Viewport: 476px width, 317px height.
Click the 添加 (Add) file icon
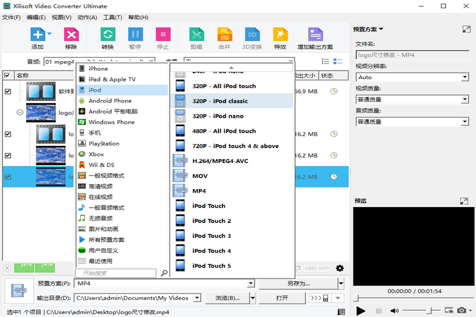[x=37, y=35]
